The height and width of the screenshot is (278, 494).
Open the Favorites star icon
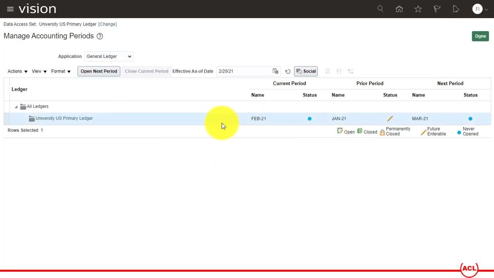418,9
